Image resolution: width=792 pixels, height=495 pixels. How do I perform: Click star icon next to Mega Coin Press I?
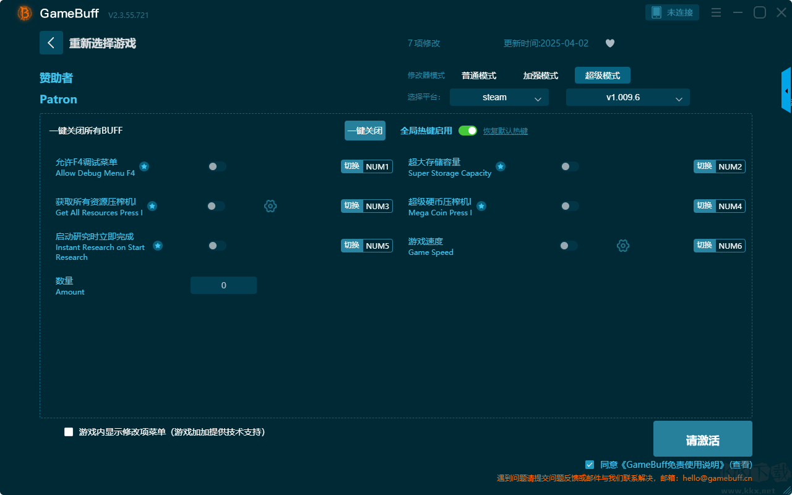pyautogui.click(x=481, y=206)
